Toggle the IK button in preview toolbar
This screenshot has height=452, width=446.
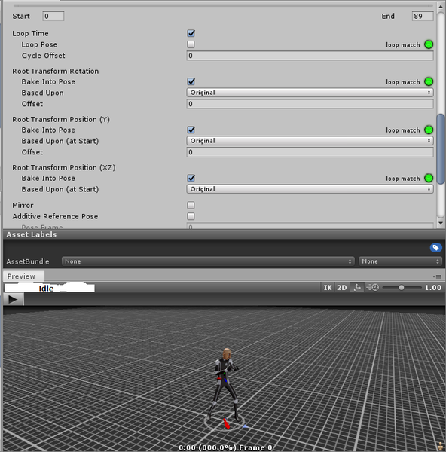click(328, 288)
